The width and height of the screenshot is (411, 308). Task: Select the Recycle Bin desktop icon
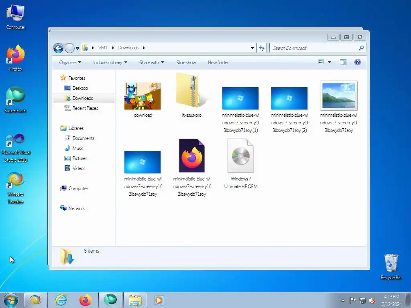391,267
